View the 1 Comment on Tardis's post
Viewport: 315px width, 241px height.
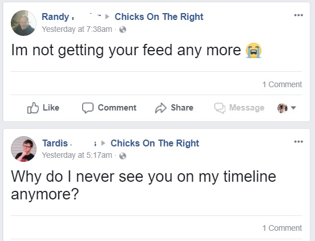(282, 228)
